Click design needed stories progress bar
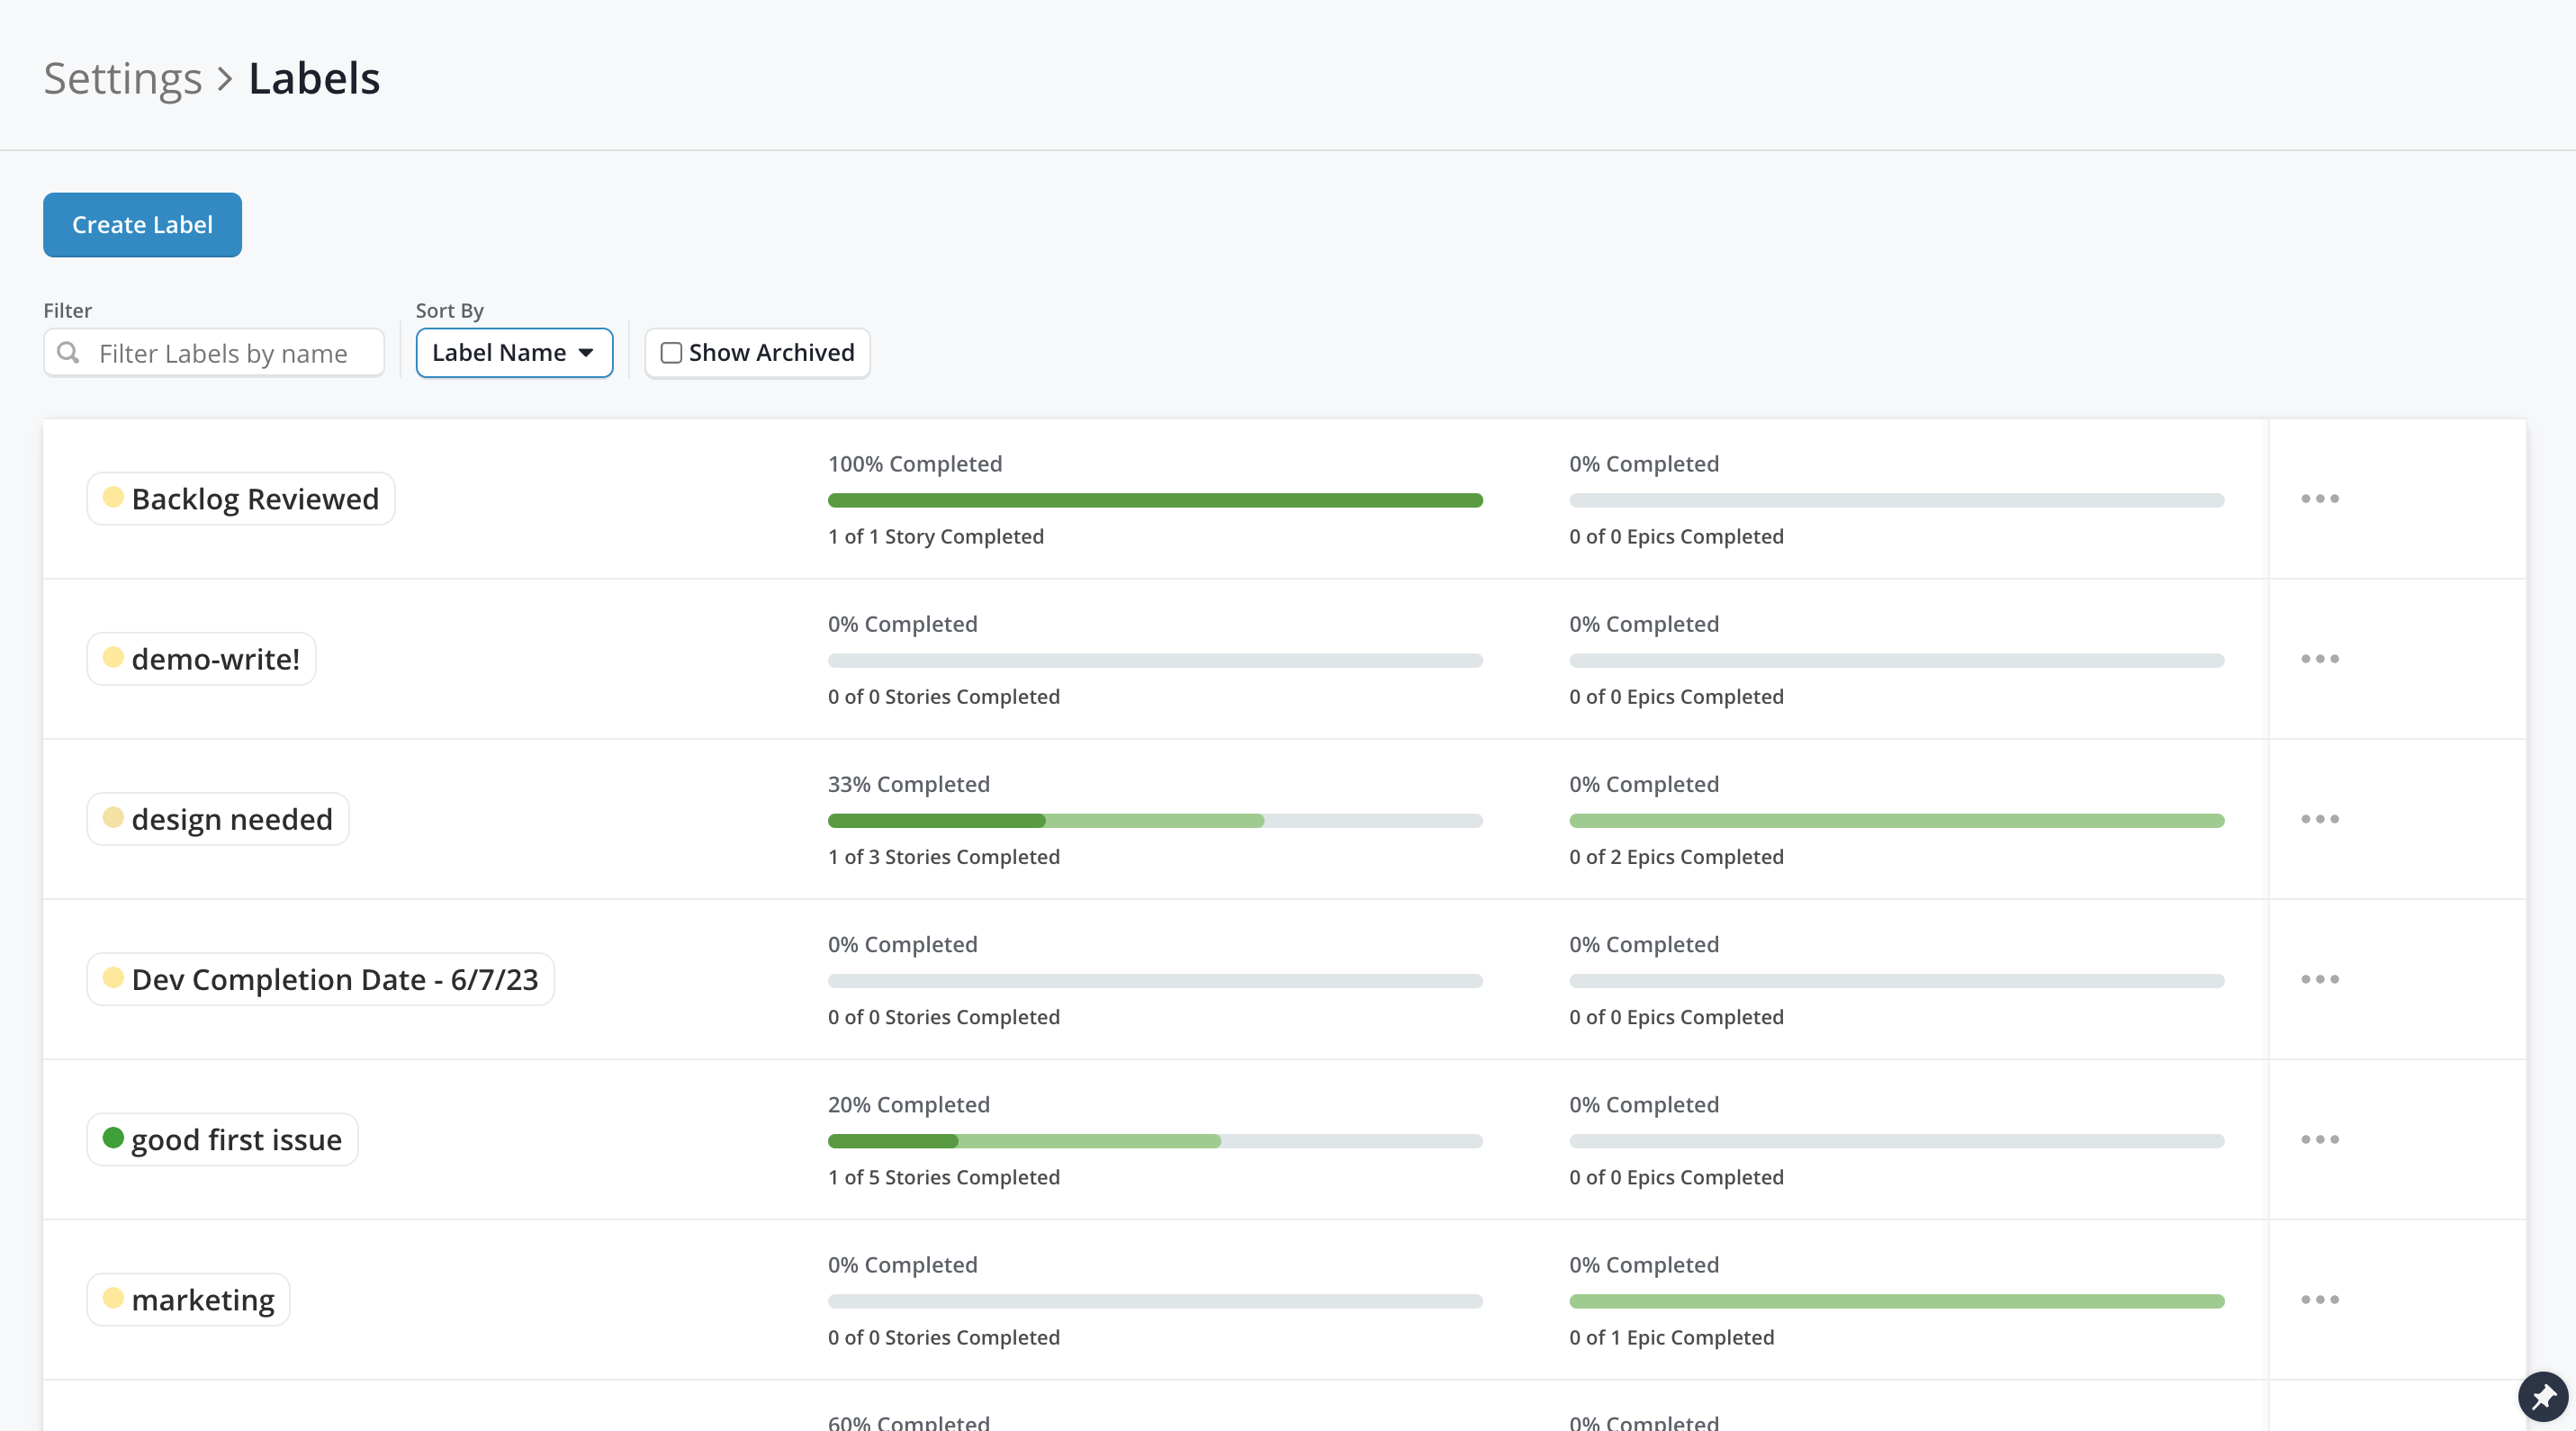The height and width of the screenshot is (1431, 2576). point(1155,820)
